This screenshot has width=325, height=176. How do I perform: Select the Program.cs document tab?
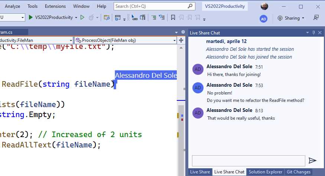point(14,32)
